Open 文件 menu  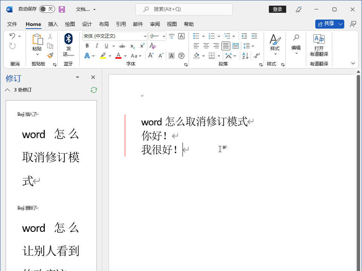12,24
